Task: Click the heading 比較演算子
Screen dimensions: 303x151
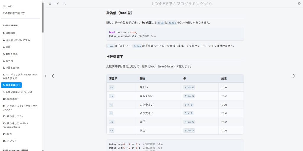Action: pos(115,57)
